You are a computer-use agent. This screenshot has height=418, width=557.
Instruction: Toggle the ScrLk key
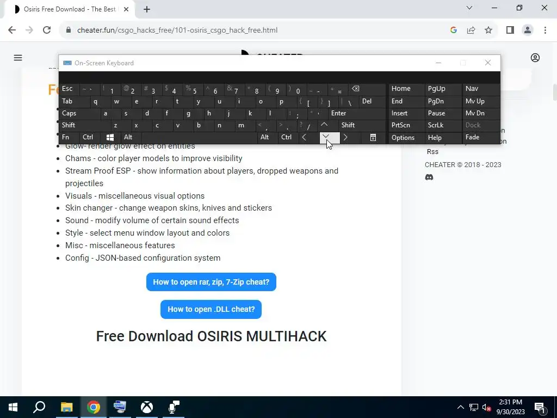pos(443,125)
